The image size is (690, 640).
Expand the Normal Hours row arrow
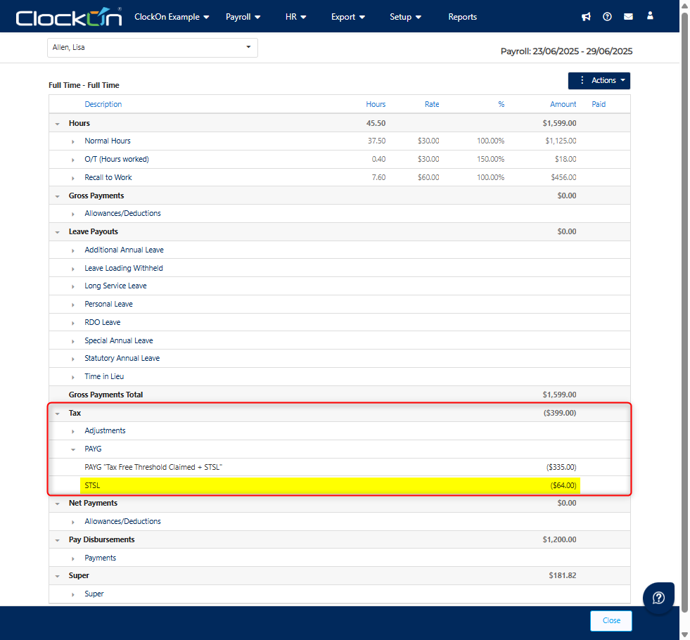click(x=72, y=141)
